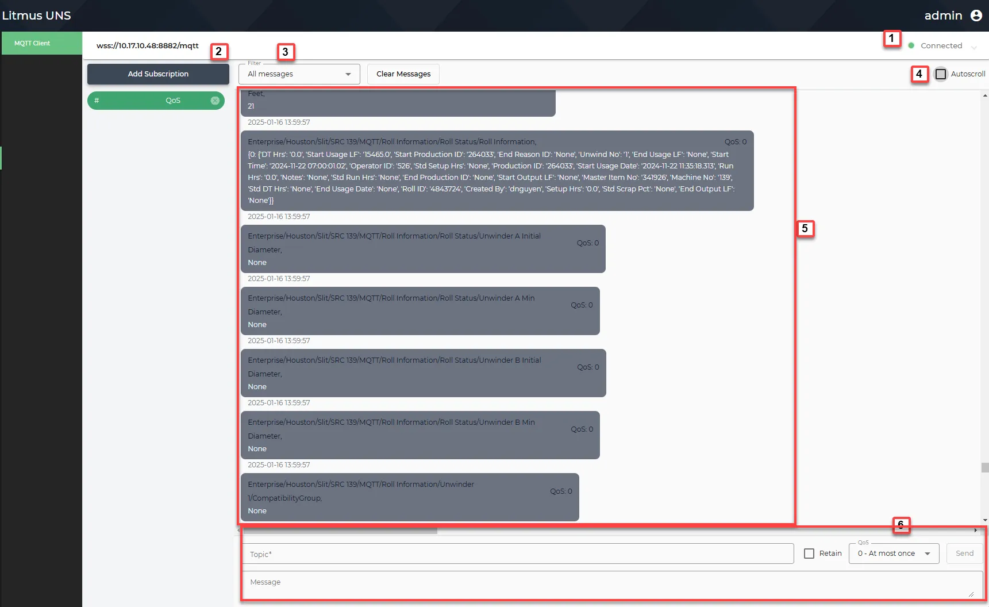Click the vertical scrollbar thumb of message list

click(984, 467)
